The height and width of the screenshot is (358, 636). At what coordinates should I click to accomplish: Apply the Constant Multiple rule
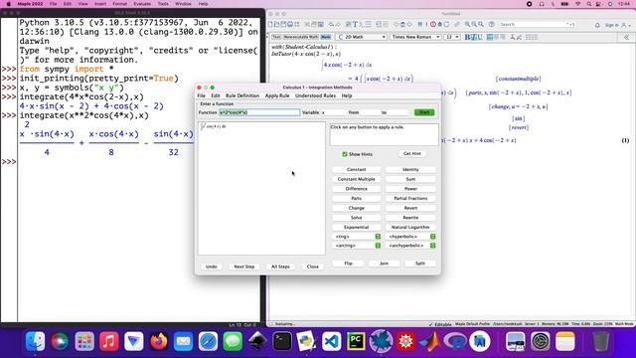(x=356, y=179)
